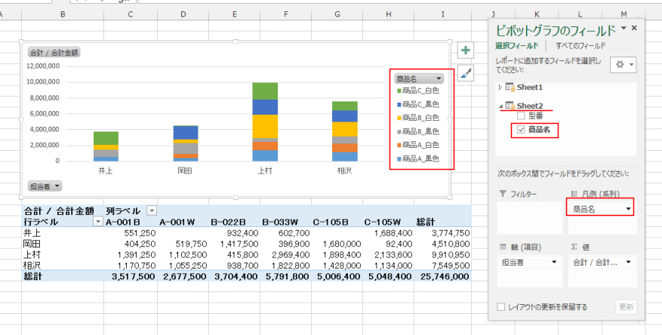Open the pane options arrow beside the title
The width and height of the screenshot is (662, 335).
[x=623, y=29]
